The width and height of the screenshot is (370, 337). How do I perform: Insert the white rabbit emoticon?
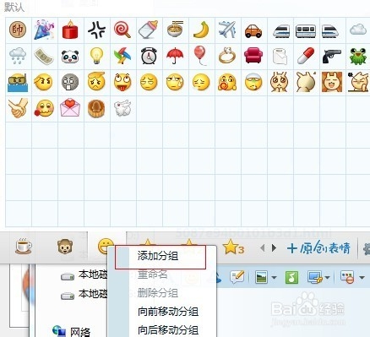click(x=122, y=108)
